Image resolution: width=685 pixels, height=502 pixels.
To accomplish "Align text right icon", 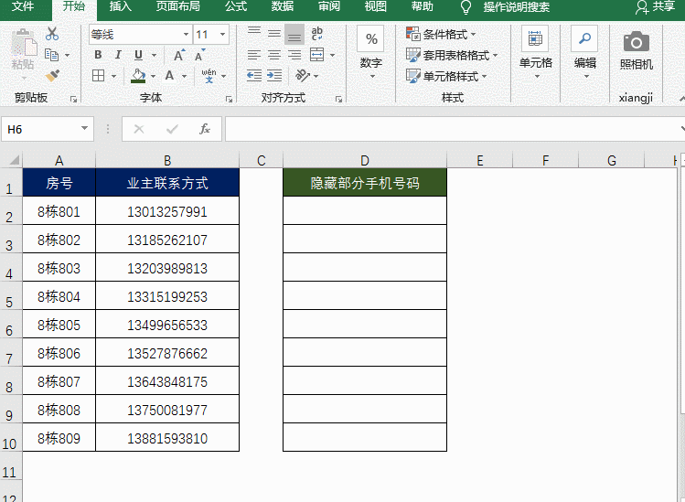I will 294,55.
